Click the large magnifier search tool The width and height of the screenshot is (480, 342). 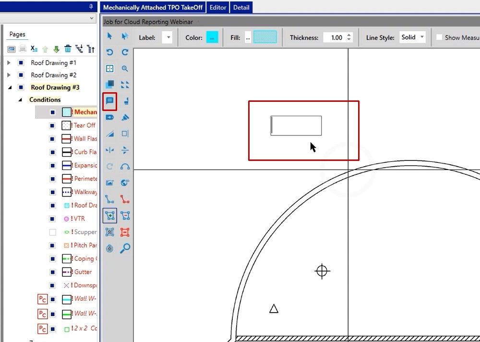click(x=125, y=248)
